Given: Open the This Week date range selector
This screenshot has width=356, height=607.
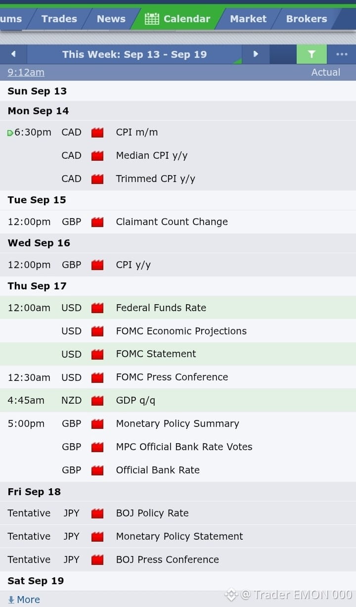Looking at the screenshot, I should 134,54.
